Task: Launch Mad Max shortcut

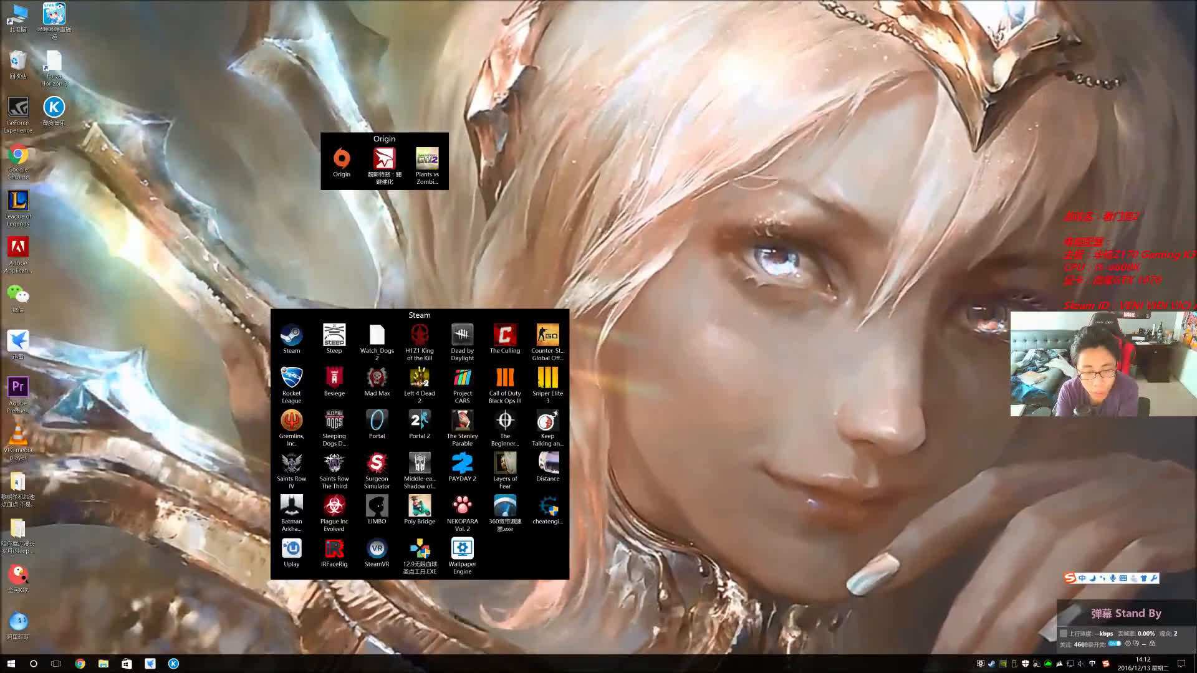Action: [377, 381]
